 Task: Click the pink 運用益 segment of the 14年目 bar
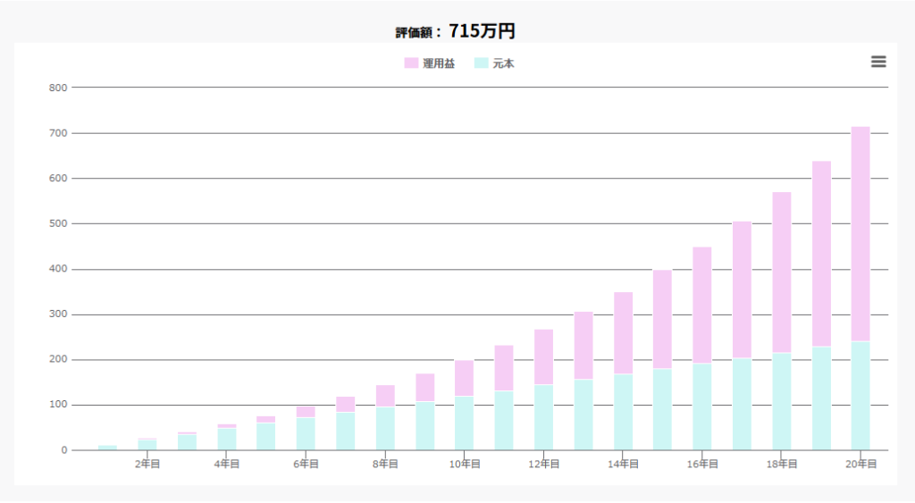623,333
